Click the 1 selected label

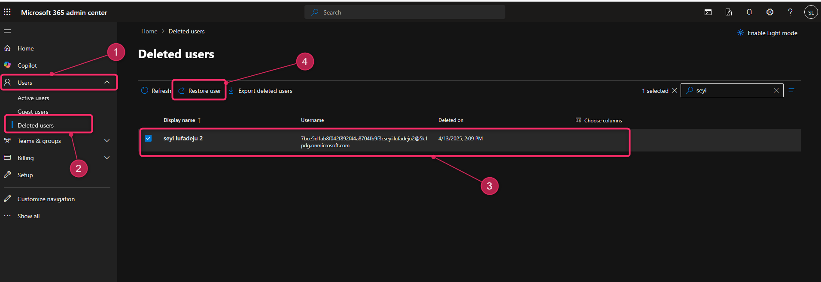point(655,91)
